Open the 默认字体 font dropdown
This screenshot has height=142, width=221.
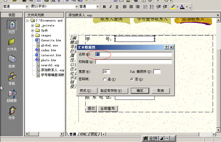[x=77, y=6]
